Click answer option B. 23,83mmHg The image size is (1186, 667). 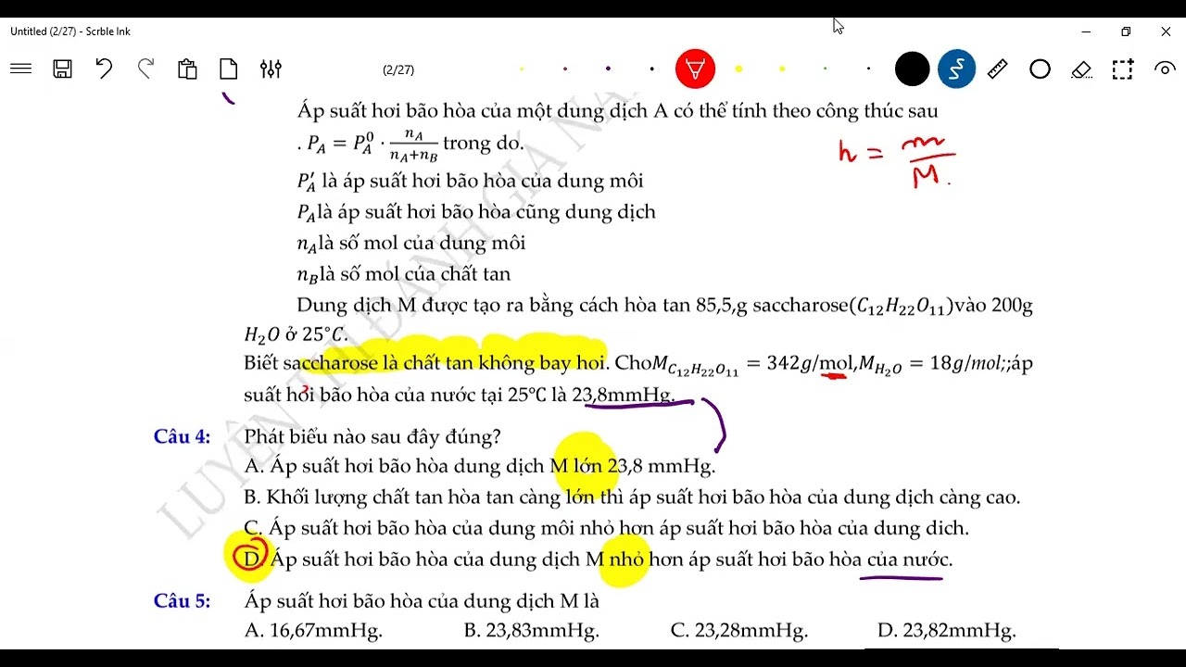pyautogui.click(x=531, y=631)
